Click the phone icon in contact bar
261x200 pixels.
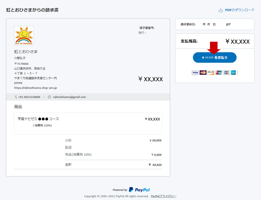click(16, 97)
